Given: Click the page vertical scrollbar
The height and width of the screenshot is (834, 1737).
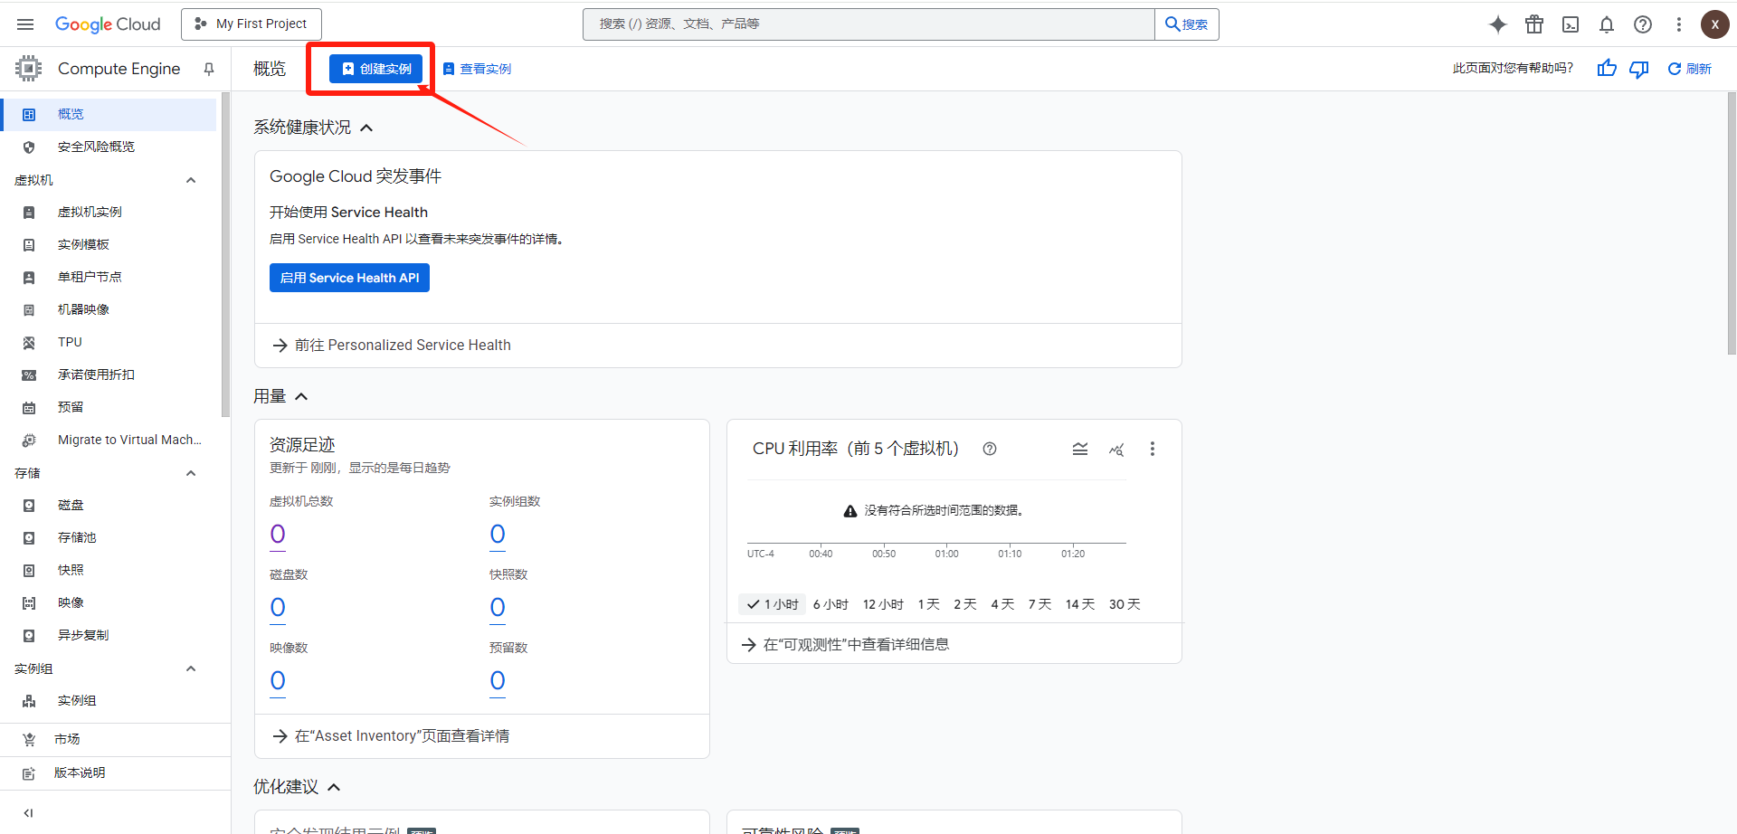Looking at the screenshot, I should [1732, 223].
